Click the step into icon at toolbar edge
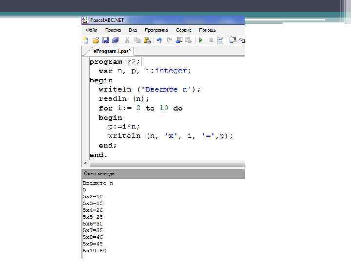The width and height of the screenshot is (351, 263). (x=242, y=40)
